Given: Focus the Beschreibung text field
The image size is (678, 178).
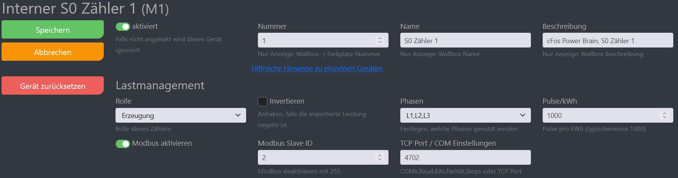Looking at the screenshot, I should click(x=607, y=41).
